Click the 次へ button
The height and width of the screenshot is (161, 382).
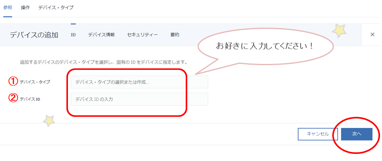[357, 134]
